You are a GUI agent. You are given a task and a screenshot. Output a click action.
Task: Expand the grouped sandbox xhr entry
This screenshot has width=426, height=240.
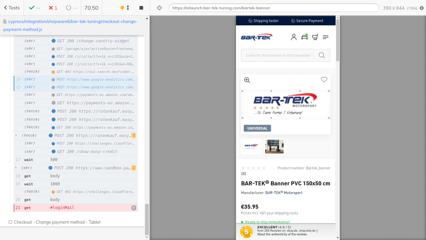click(16, 168)
